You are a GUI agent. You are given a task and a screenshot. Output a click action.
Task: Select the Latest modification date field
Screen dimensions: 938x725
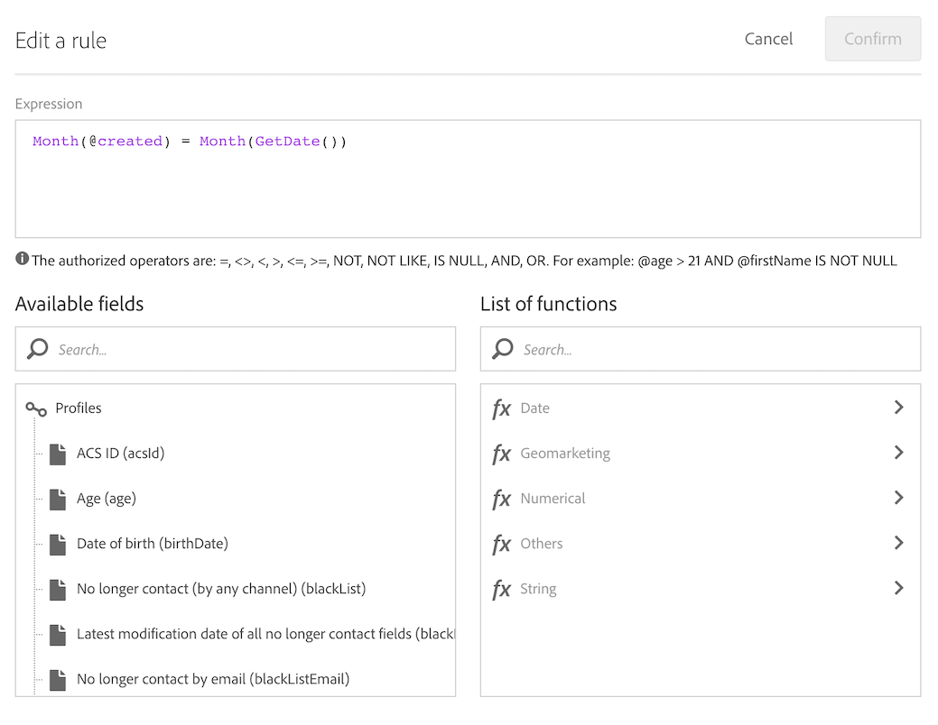click(264, 634)
